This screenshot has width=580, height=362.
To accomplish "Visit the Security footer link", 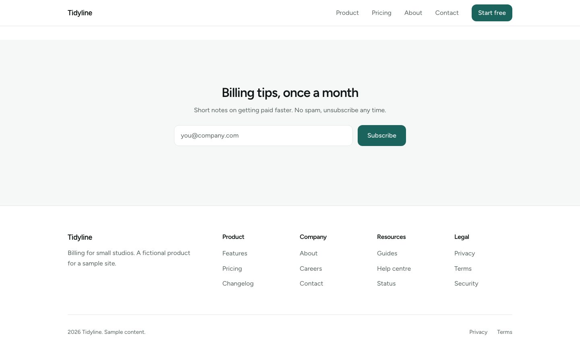I will tap(466, 284).
